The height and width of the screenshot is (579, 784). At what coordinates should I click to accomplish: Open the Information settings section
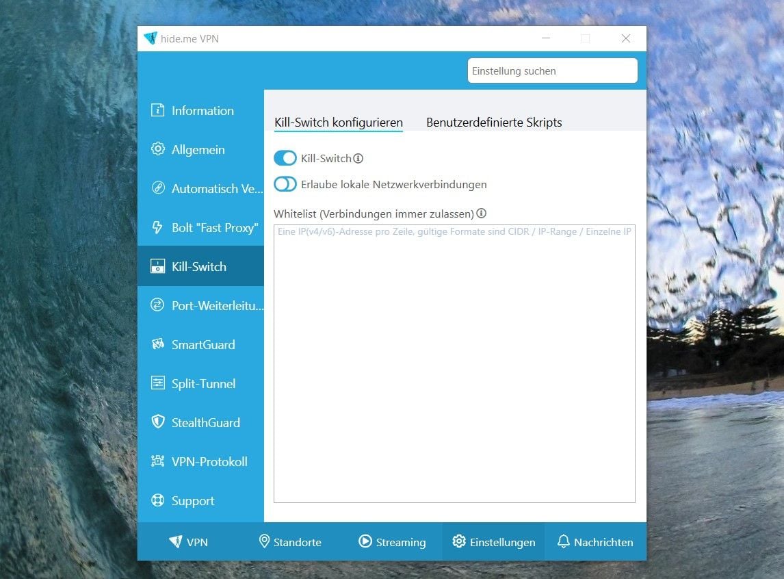click(x=200, y=110)
